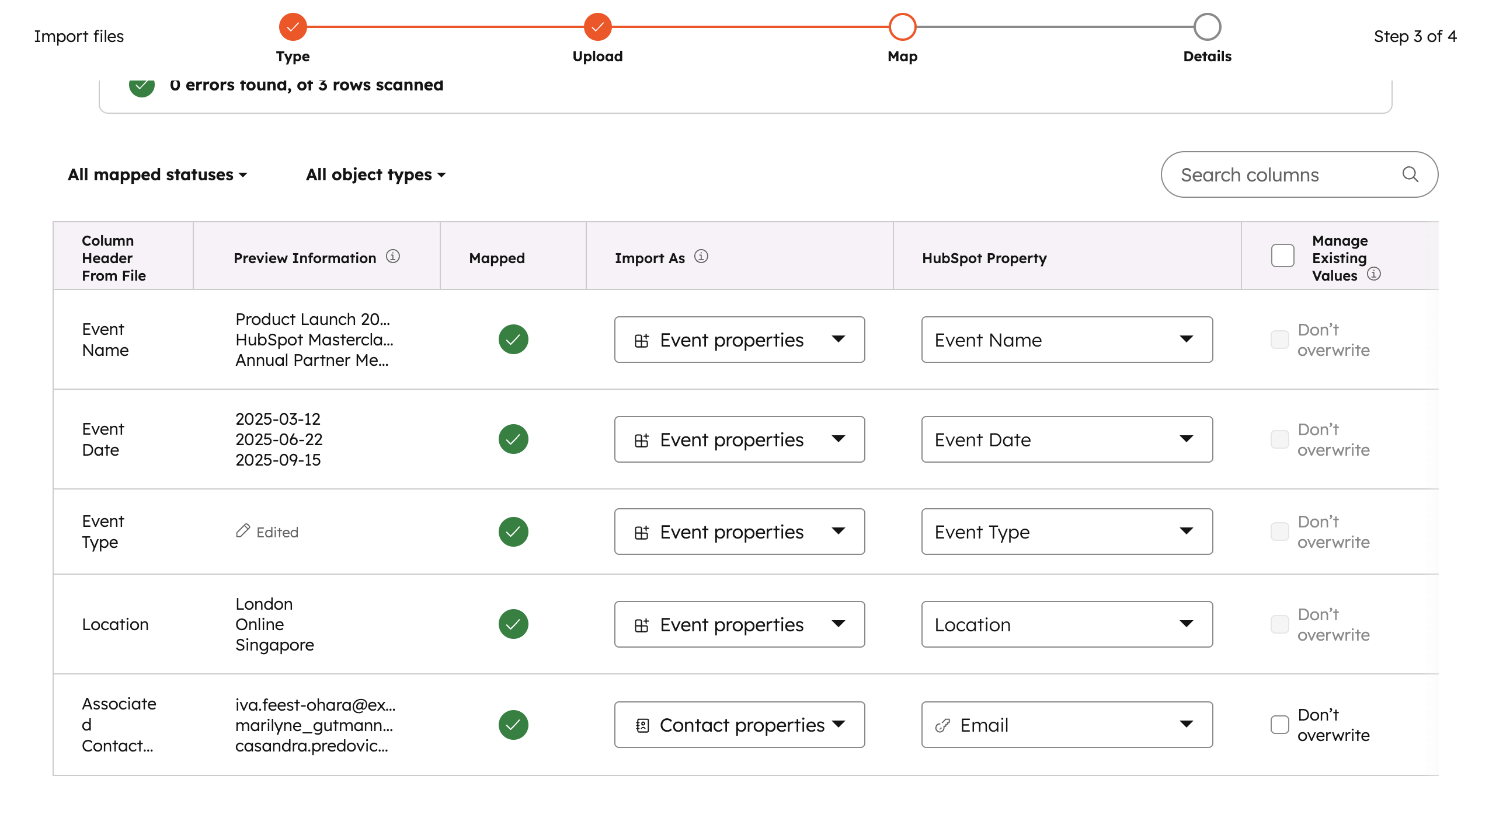Click the contact icon in Contact properties dropdown
1489x818 pixels.
(x=642, y=725)
